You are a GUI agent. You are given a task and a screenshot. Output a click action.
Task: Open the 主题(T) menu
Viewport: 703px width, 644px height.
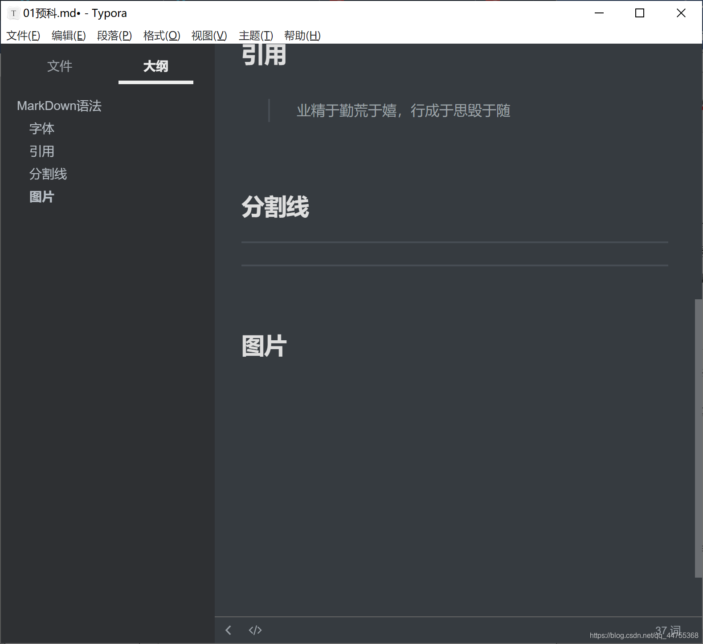tap(256, 36)
